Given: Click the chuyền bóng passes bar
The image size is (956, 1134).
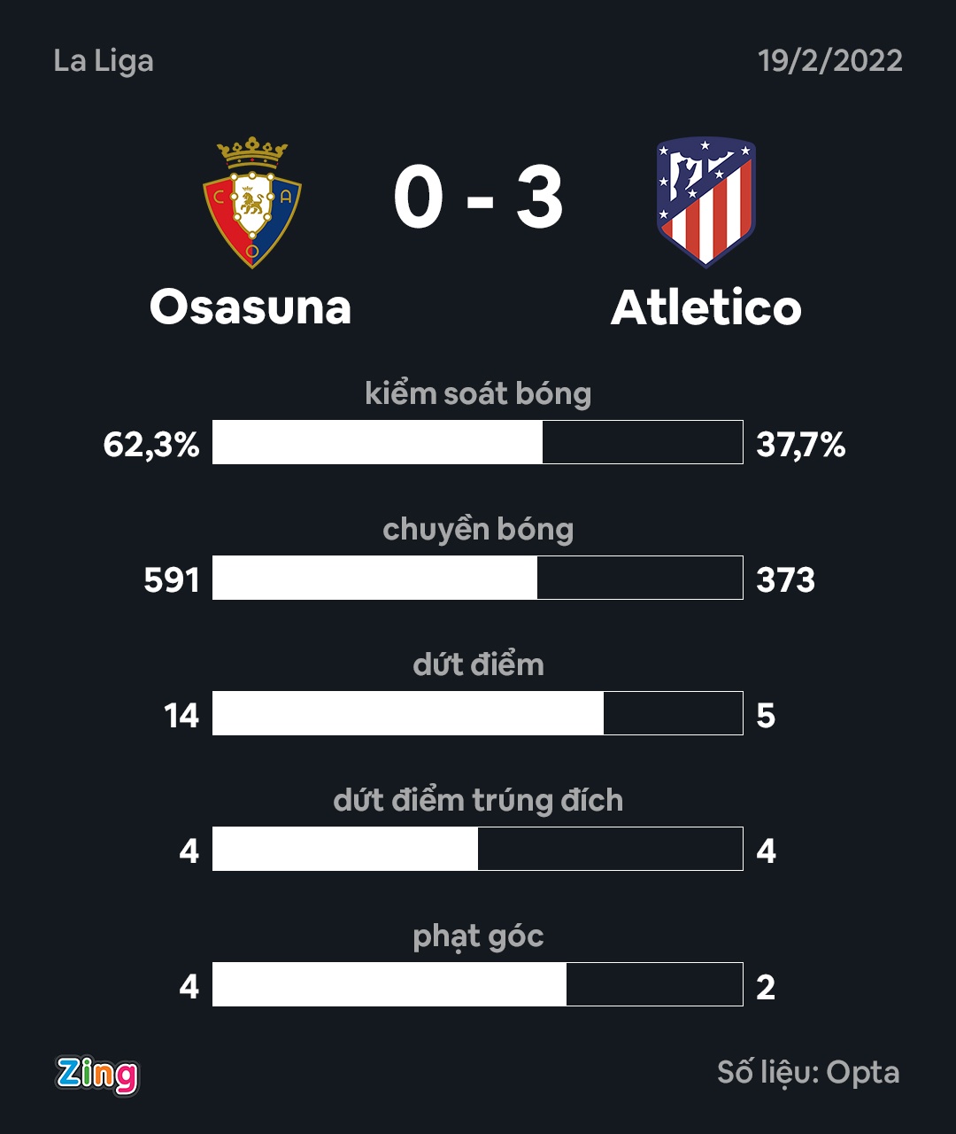Looking at the screenshot, I should [478, 578].
